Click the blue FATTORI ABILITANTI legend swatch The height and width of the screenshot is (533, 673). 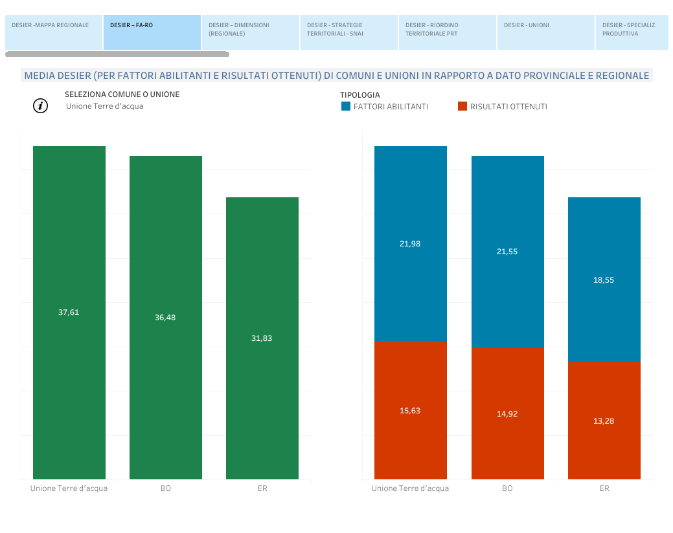click(346, 107)
